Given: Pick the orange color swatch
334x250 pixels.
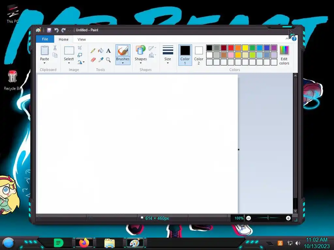Looking at the screenshot, I should [x=238, y=48].
